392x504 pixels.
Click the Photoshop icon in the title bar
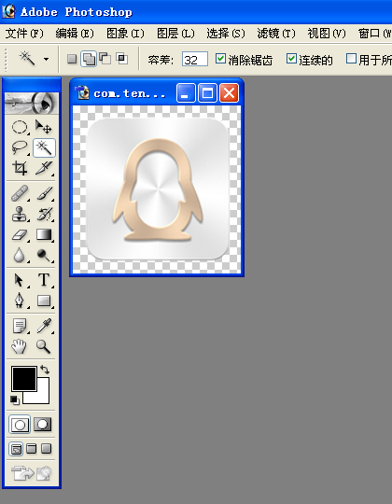(x=8, y=11)
